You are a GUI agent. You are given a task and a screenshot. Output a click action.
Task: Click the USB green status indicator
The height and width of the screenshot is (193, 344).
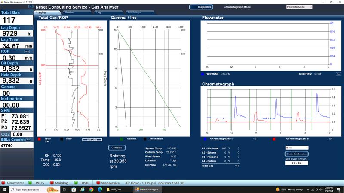pos(76,182)
